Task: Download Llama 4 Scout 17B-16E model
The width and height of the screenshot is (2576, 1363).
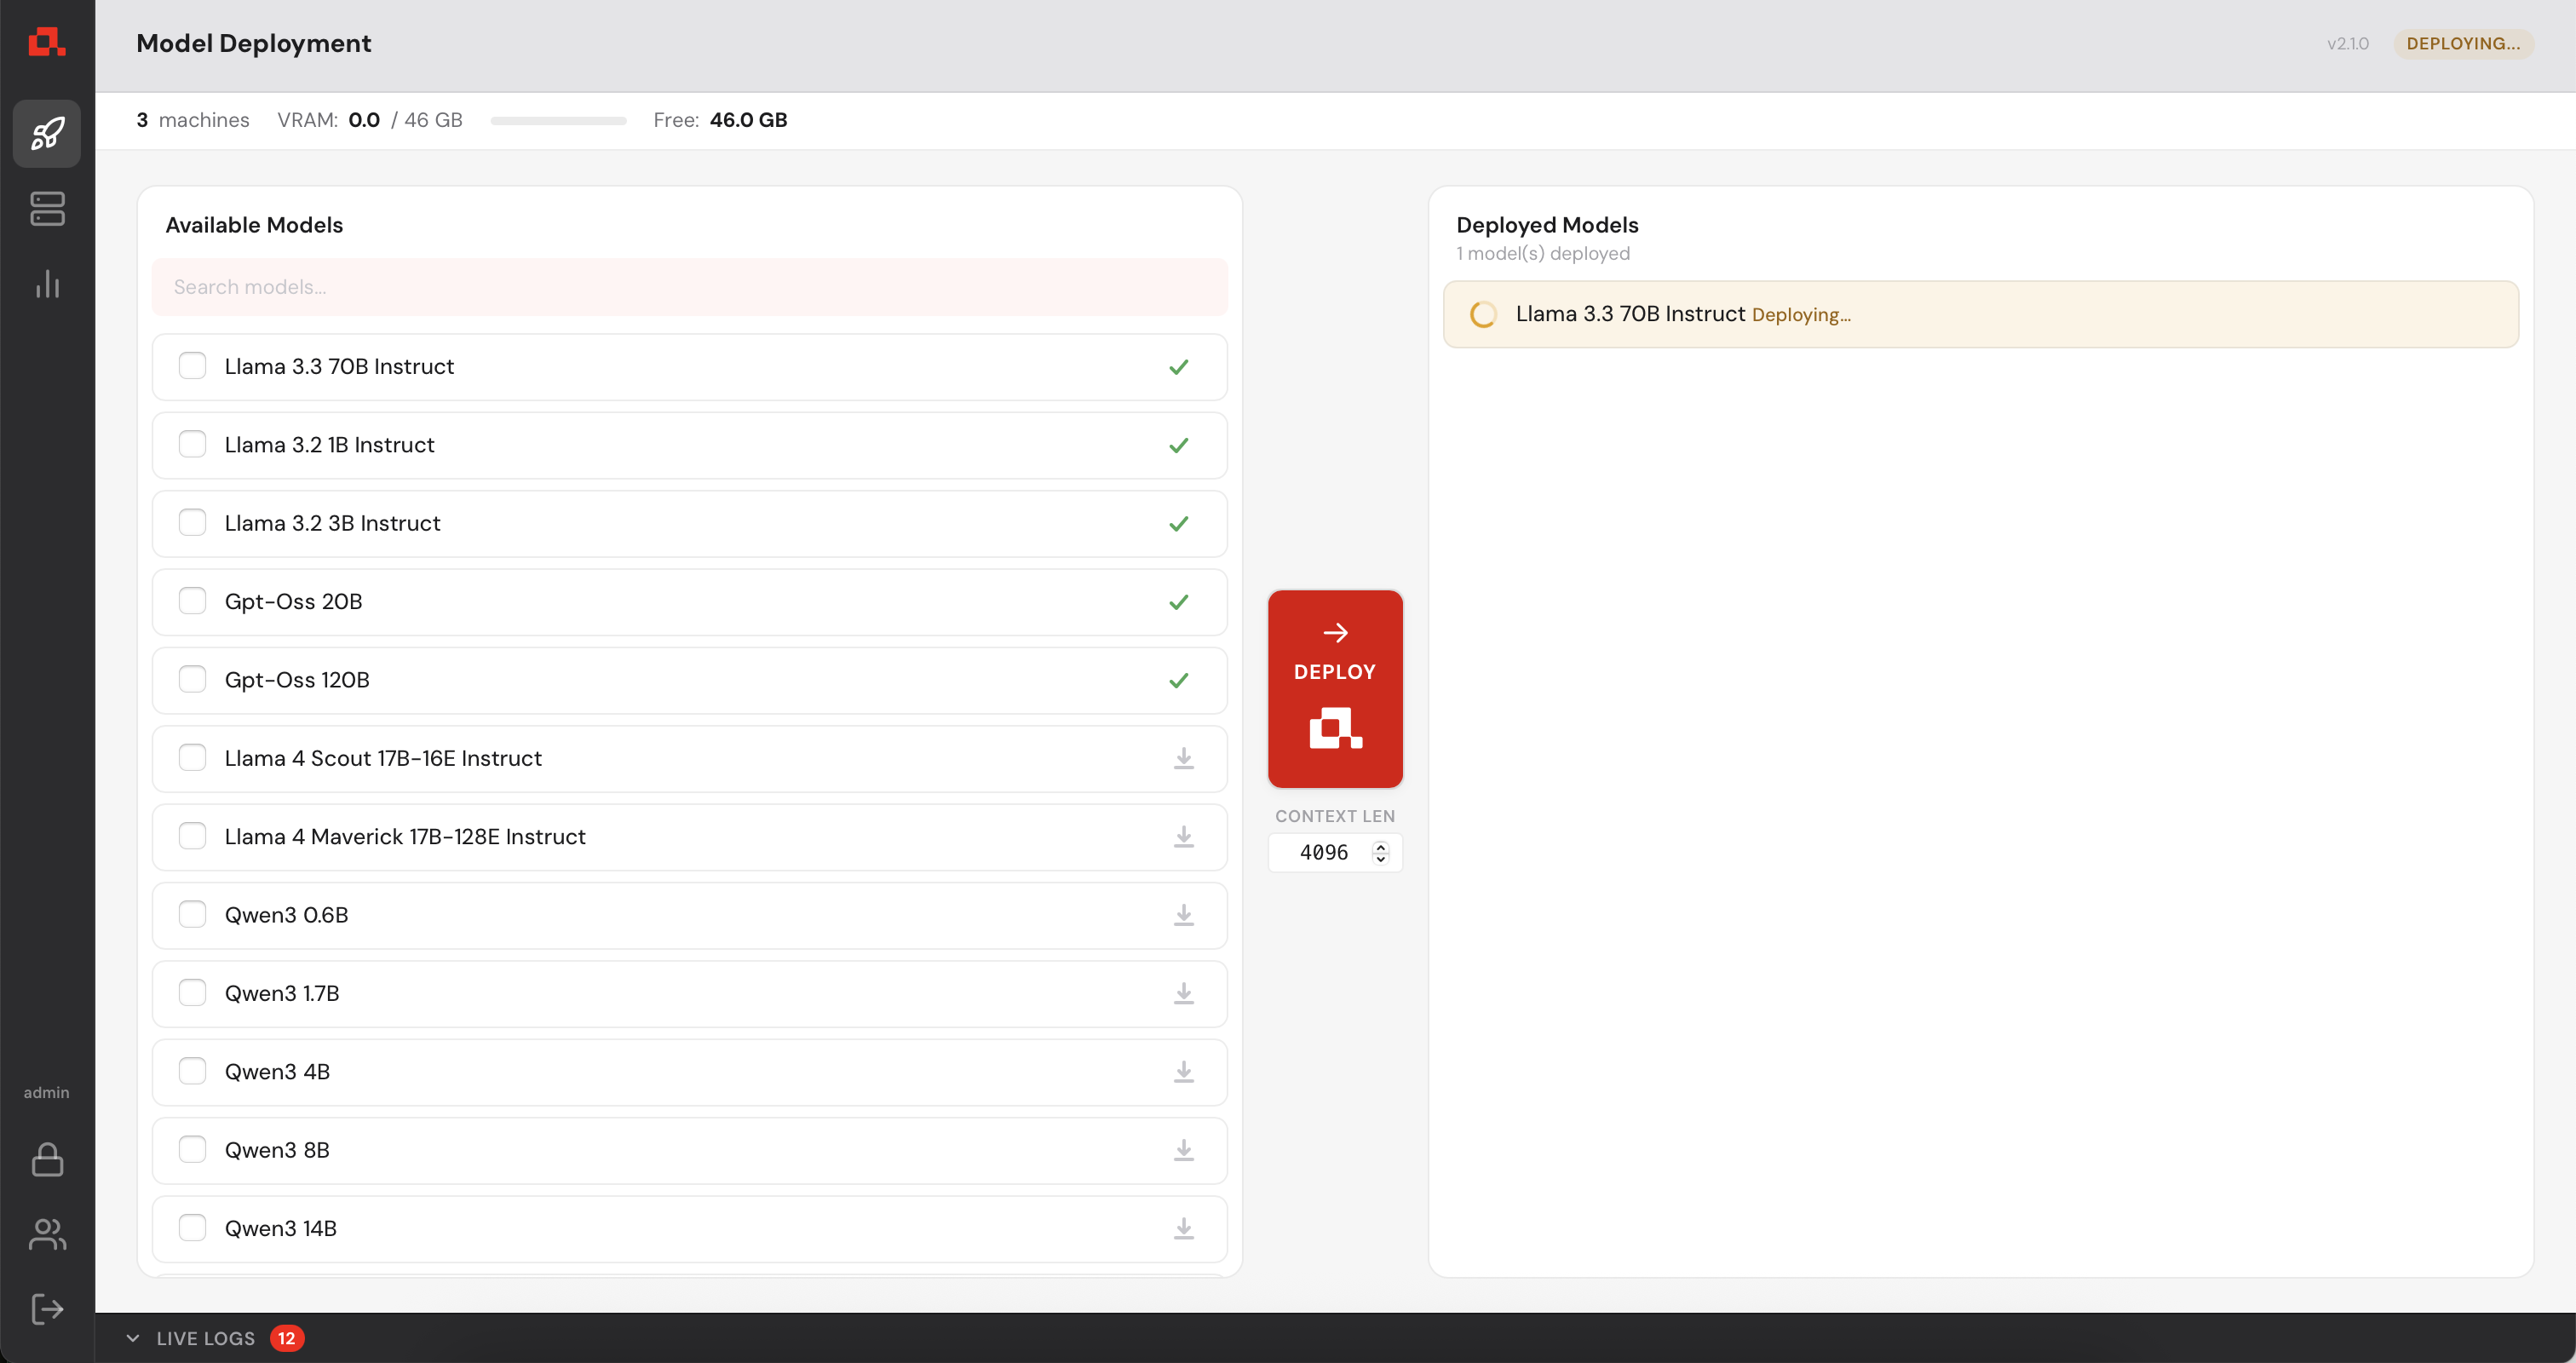Action: coord(1183,758)
